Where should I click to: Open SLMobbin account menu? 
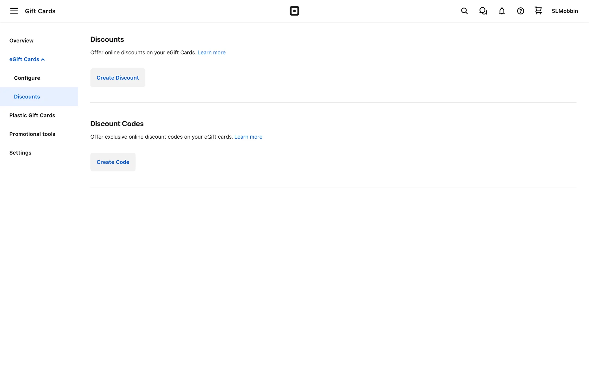[564, 11]
